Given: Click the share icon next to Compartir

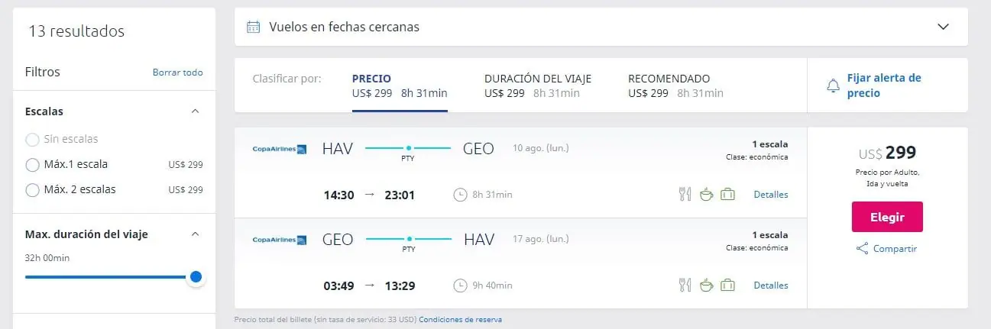Looking at the screenshot, I should pos(862,249).
